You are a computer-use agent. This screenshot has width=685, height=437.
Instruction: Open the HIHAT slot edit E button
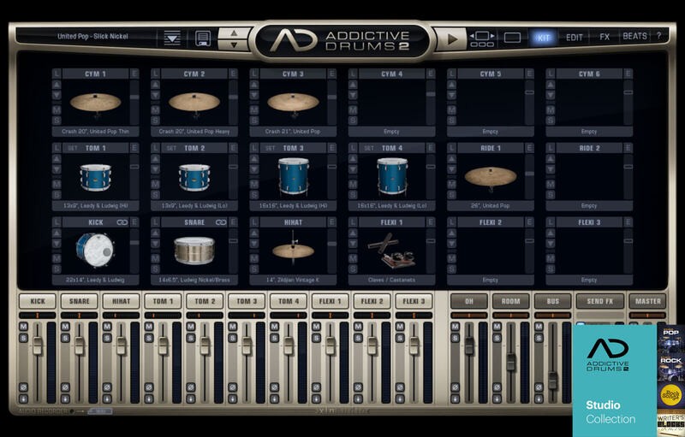[x=332, y=222]
